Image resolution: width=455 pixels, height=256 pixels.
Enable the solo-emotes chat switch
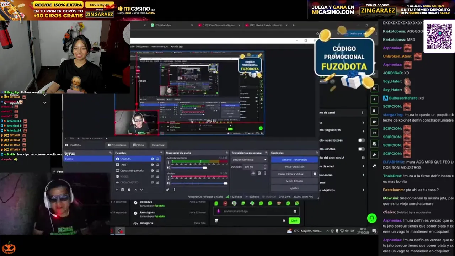coord(361,149)
